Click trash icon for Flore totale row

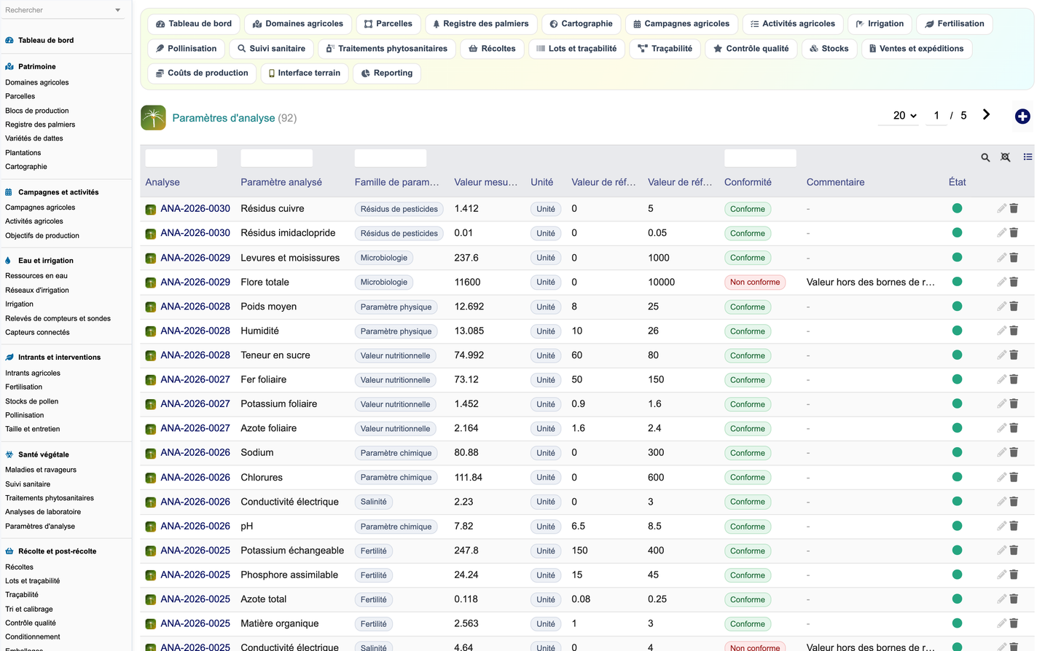1014,282
